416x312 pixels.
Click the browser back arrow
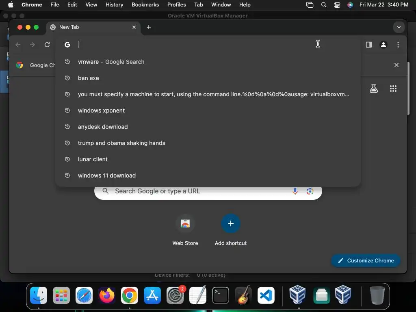18,45
